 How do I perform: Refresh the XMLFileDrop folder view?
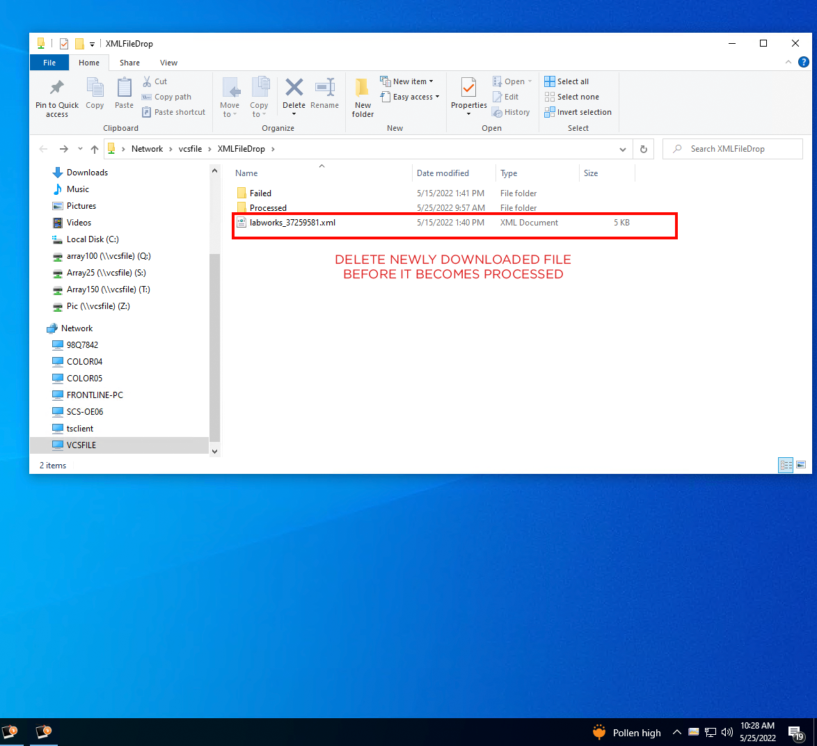(644, 149)
